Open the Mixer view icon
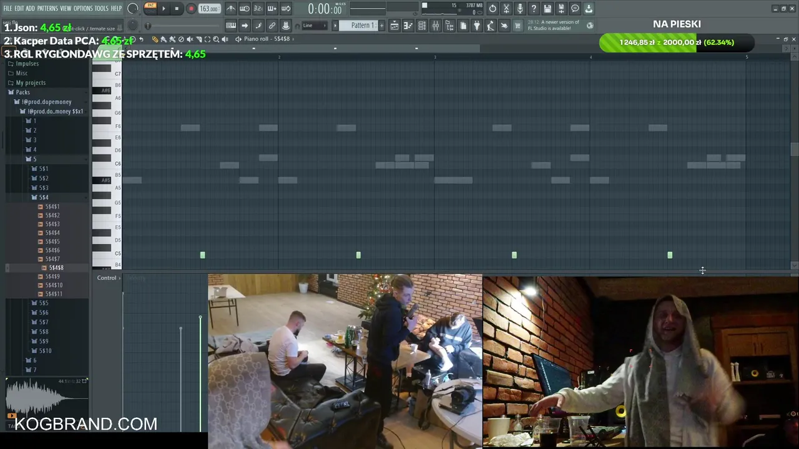799x449 pixels. [x=436, y=26]
